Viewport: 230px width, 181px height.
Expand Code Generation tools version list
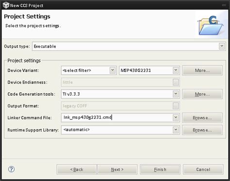pos(176,94)
